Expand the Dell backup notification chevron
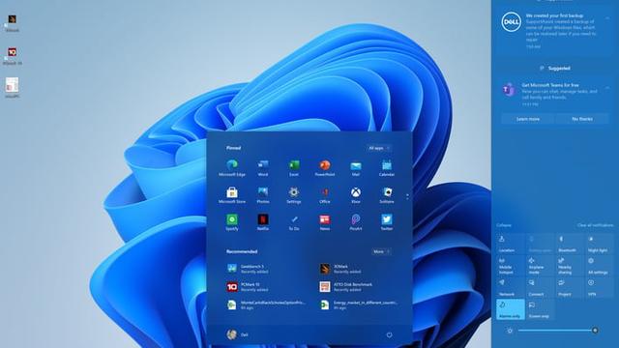The width and height of the screenshot is (619, 348). click(607, 17)
